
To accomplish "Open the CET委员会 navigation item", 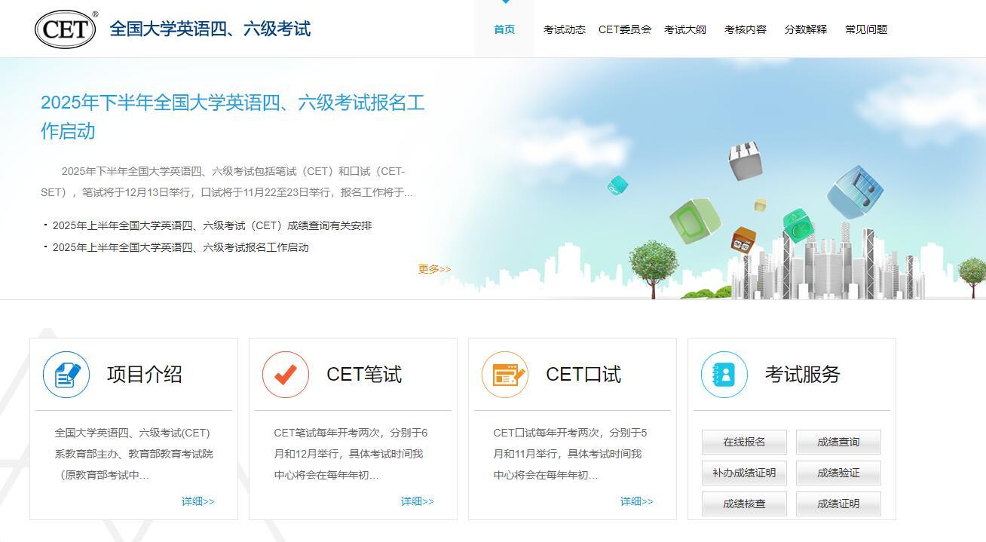I will (x=625, y=29).
